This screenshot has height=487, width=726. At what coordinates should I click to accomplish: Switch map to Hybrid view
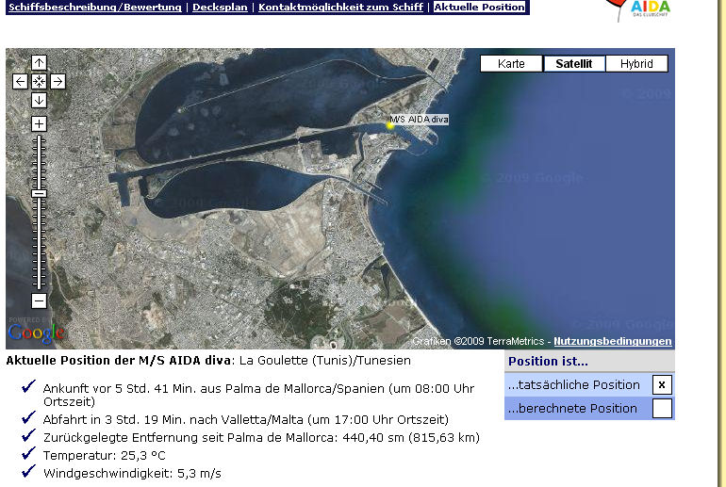636,64
